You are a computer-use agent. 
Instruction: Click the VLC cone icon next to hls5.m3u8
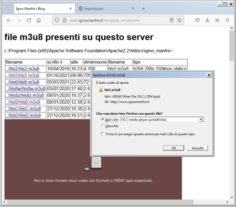[x=101, y=90]
